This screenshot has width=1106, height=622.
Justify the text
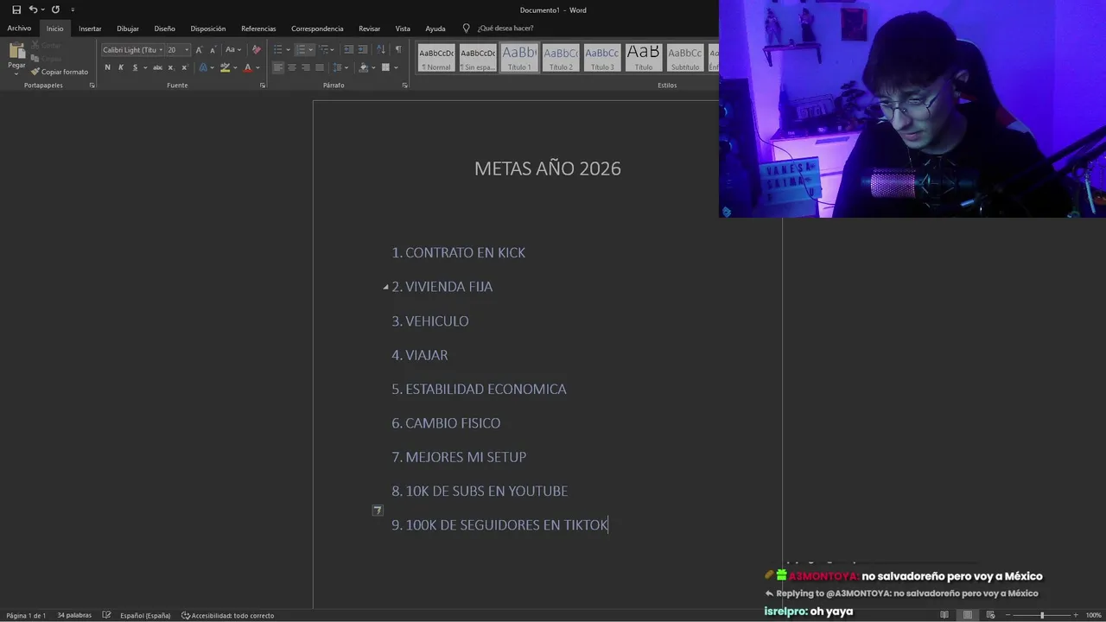coord(319,67)
